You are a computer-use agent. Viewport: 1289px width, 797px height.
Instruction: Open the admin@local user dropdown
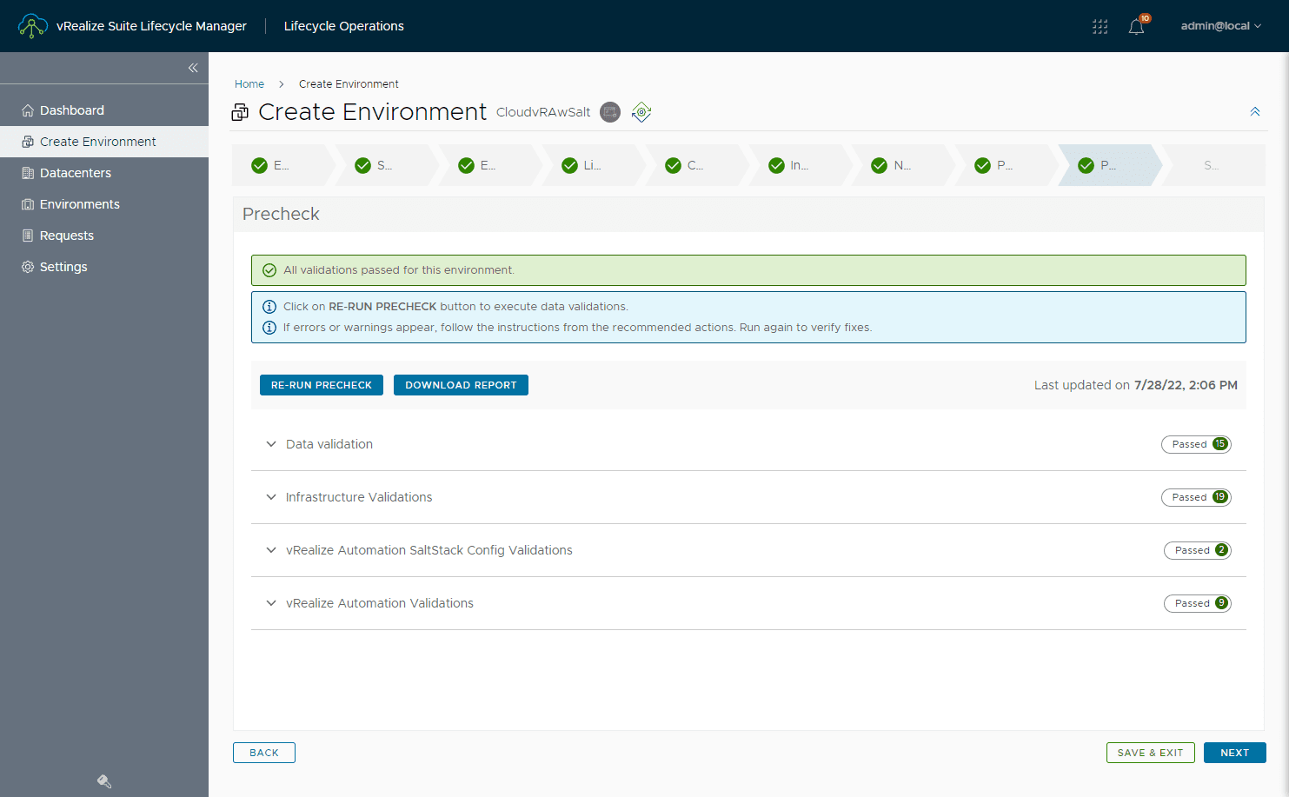[1220, 26]
